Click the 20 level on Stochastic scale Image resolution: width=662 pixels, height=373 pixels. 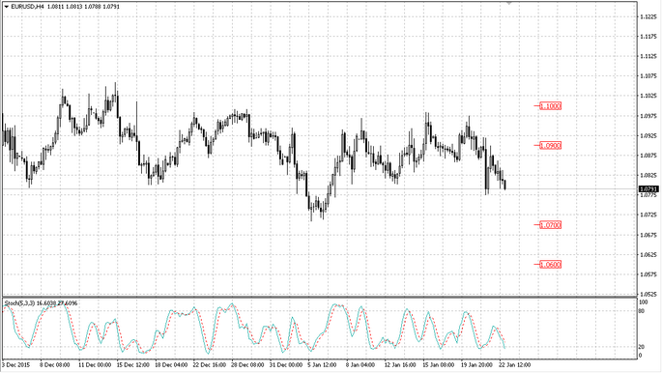[642, 347]
